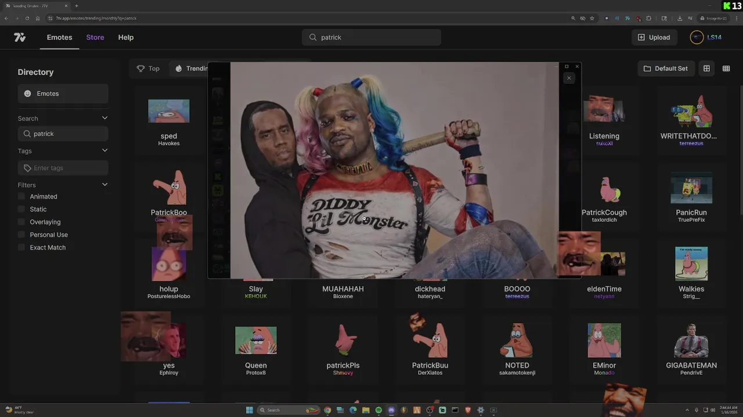The image size is (743, 417).
Task: Click the Incognito indicator in the toolbar
Action: coord(713,18)
